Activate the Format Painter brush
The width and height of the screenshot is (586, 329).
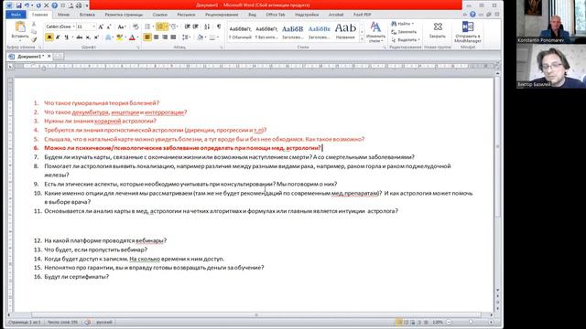pyautogui.click(x=34, y=40)
